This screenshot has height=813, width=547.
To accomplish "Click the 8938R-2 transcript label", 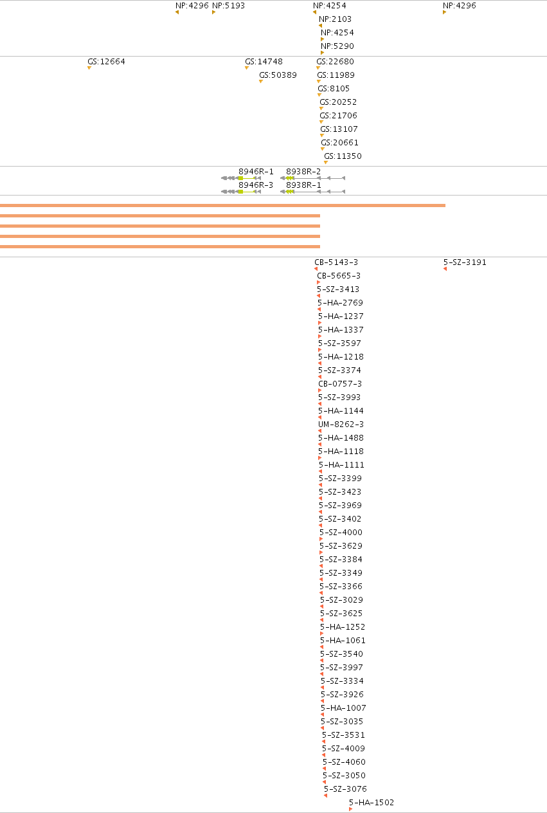I will [x=303, y=171].
